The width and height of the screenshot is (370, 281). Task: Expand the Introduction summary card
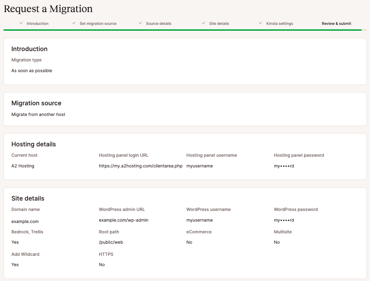pyautogui.click(x=185, y=61)
